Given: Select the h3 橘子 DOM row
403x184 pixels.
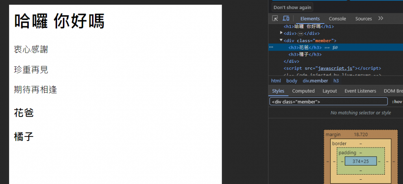Looking at the screenshot, I should [305, 55].
